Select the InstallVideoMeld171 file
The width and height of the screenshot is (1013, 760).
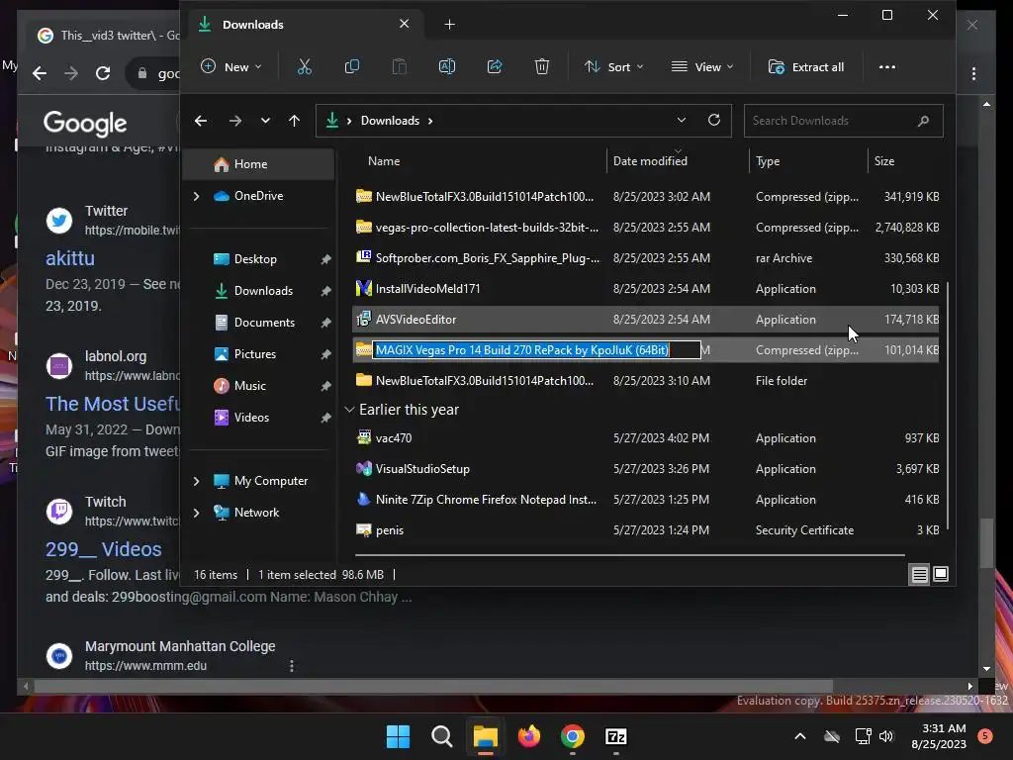[645, 289]
